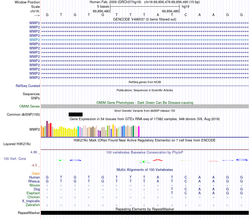Select the Chicken alignment row label

[x=34, y=197]
